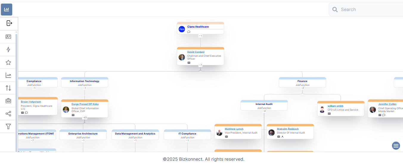Collapse the IT Compliance node
The height and width of the screenshot is (164, 403).
(187, 140)
